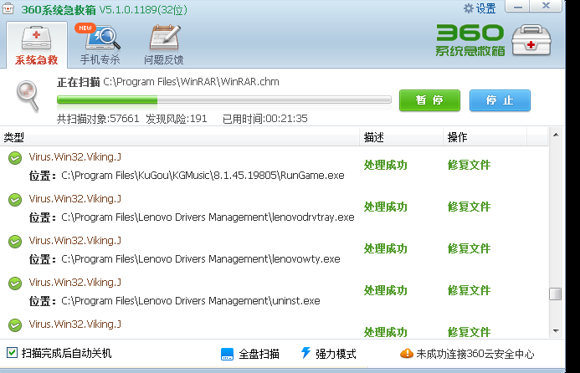Click the 已用时间:00:21:35 text
This screenshot has height=373, width=580.
(x=264, y=119)
